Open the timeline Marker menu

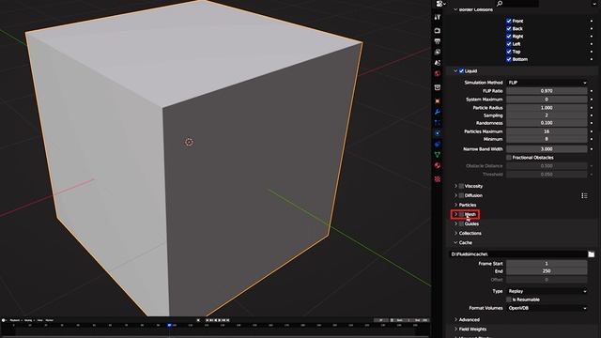(50, 320)
